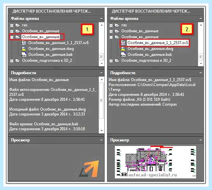Collapse the Подробности section in the right panel

[x=201, y=73]
